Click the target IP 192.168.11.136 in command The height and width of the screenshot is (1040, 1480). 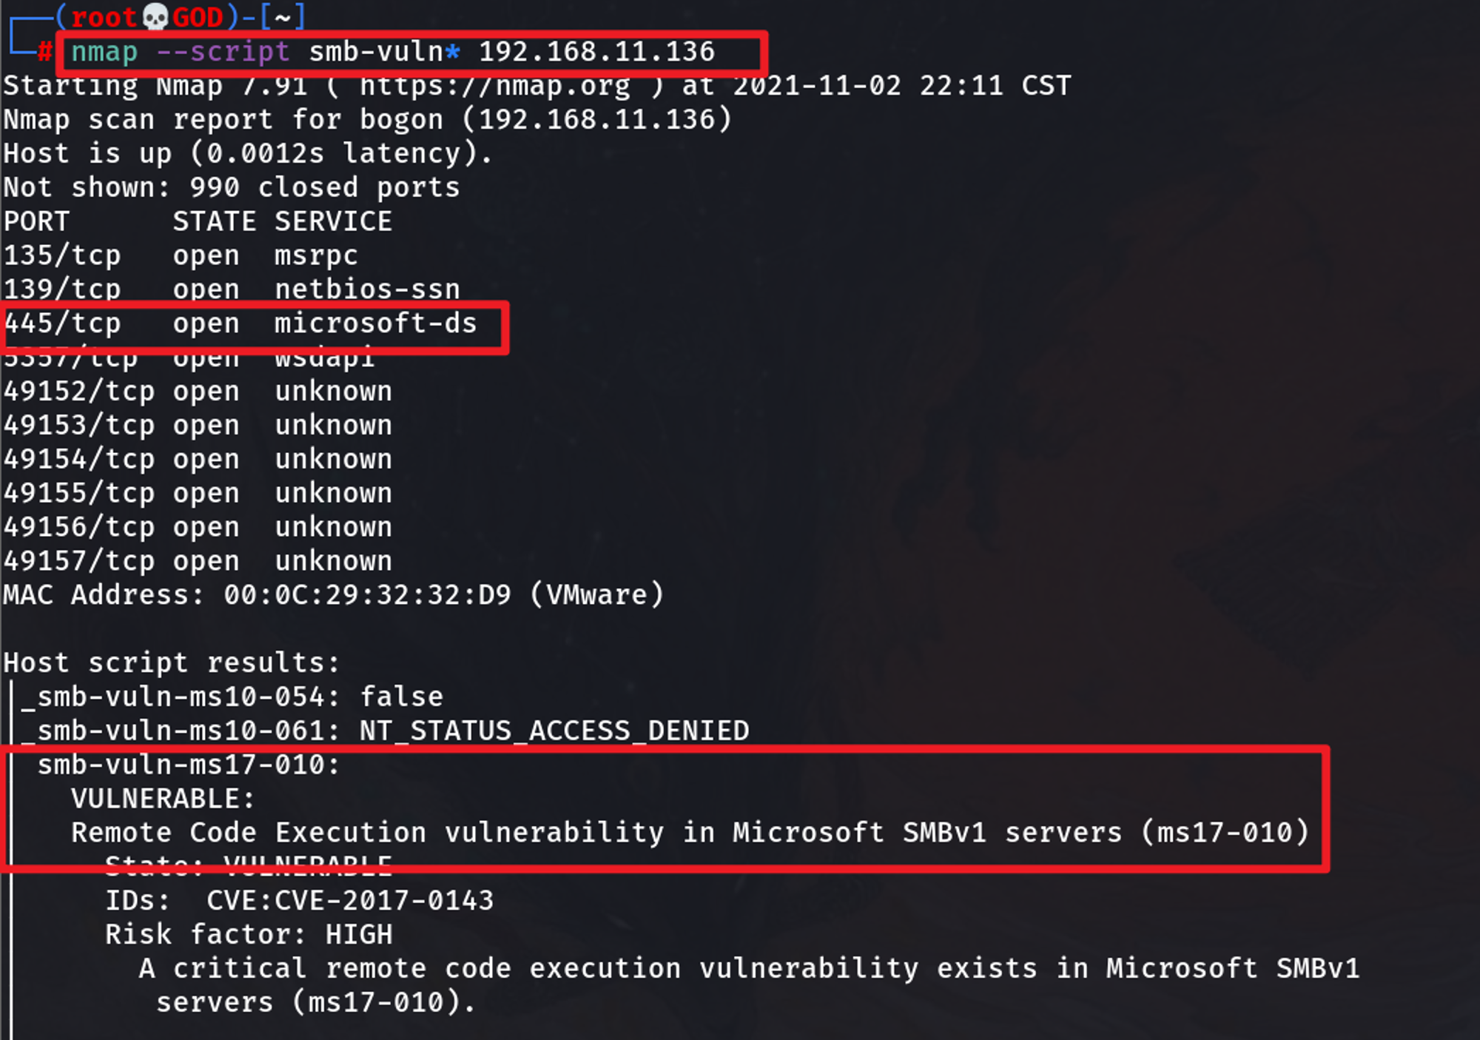click(596, 52)
